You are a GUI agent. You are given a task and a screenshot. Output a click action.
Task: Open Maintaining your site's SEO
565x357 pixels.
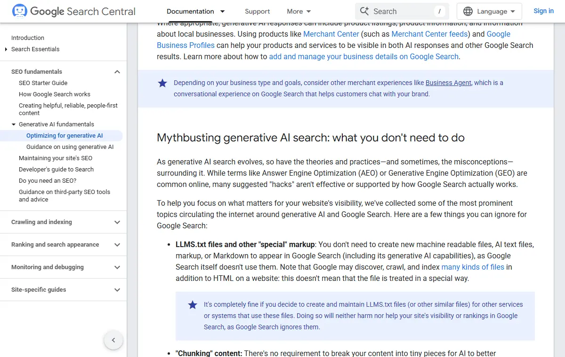pos(56,158)
